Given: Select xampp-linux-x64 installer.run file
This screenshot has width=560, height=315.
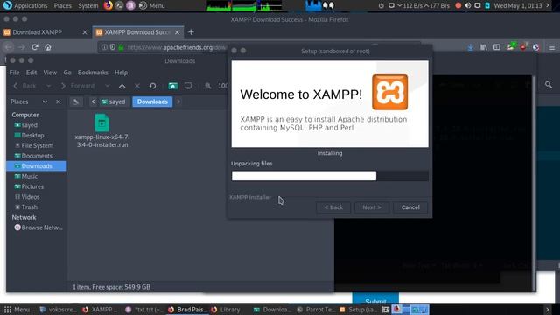Looking at the screenshot, I should pyautogui.click(x=101, y=131).
